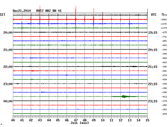Select the 20:00 CET time label
Screen dimensions: 168x127
(x=8, y=33)
